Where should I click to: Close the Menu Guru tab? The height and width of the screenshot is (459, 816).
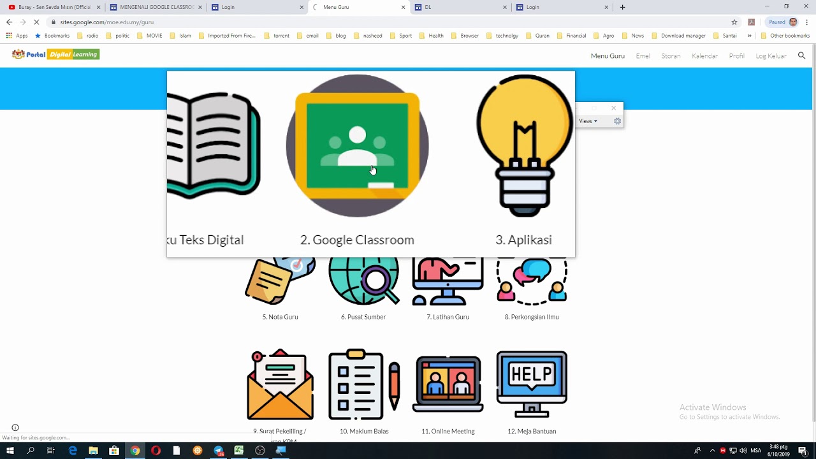(404, 7)
